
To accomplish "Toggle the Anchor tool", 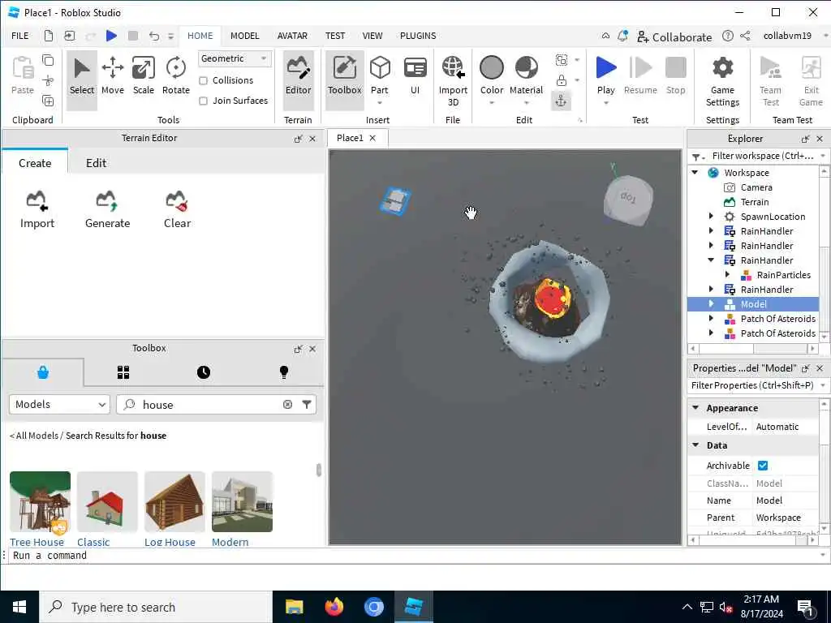I will [x=561, y=101].
